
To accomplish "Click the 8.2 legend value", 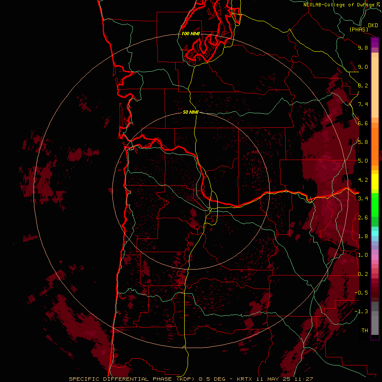I will point(363,85).
